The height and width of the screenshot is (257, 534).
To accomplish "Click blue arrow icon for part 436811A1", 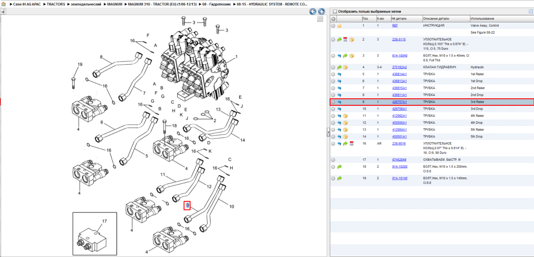I will pyautogui.click(x=339, y=95).
